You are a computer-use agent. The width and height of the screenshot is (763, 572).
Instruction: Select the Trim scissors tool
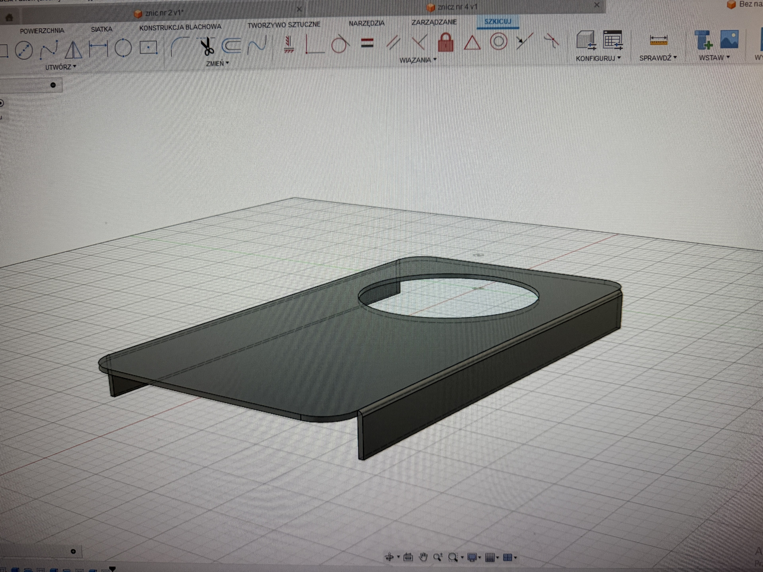coord(207,47)
